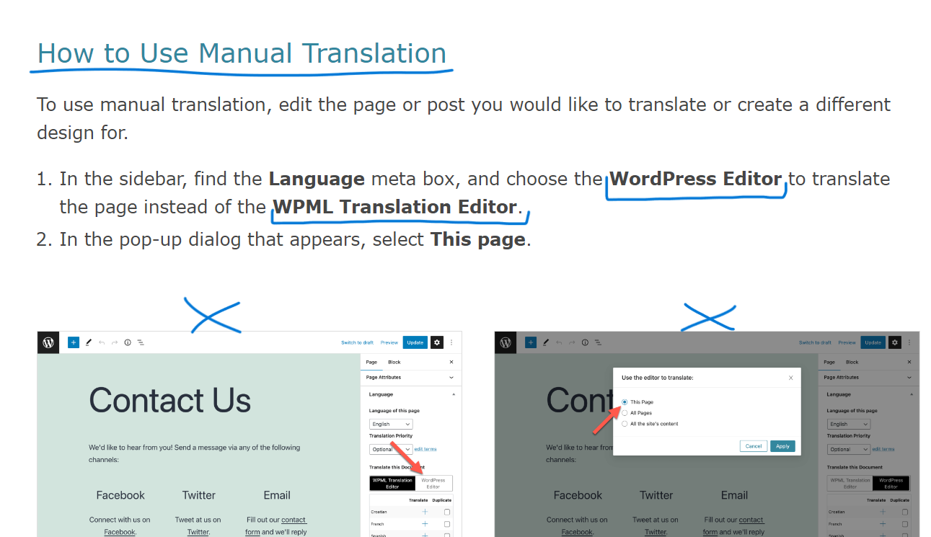The image size is (931, 537).
Task: Click the Update button in the dialog screenshot
Action: 873,342
